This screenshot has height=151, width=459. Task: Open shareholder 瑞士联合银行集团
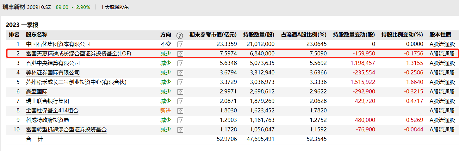coord(47,101)
